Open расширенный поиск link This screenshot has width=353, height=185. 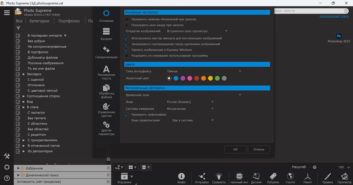pyautogui.click(x=334, y=16)
